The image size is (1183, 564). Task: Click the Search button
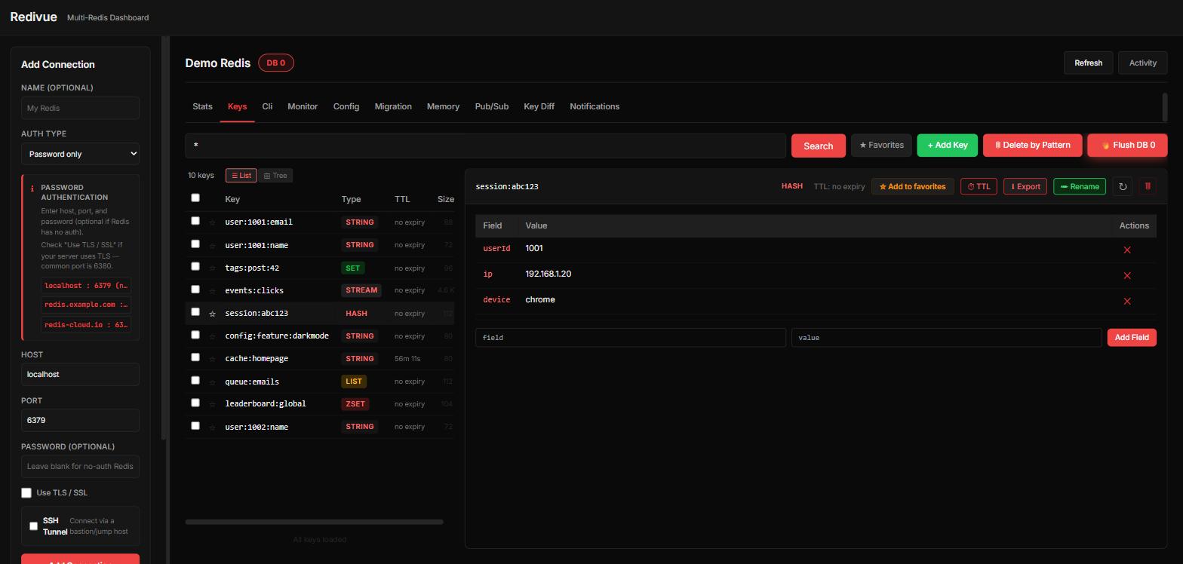[x=818, y=146]
